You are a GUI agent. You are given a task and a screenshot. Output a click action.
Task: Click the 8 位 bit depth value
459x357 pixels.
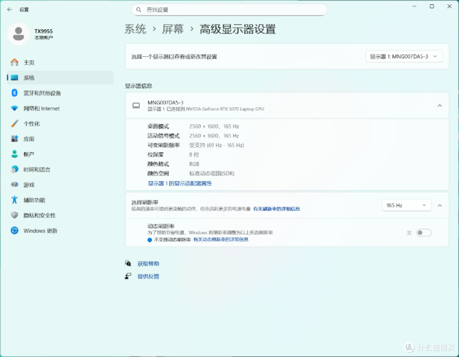pos(194,154)
